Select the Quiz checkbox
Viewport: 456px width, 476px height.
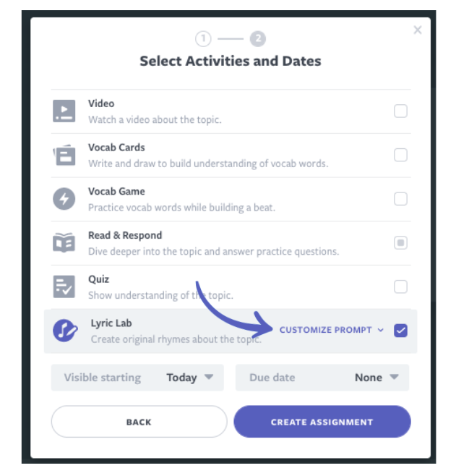[400, 286]
